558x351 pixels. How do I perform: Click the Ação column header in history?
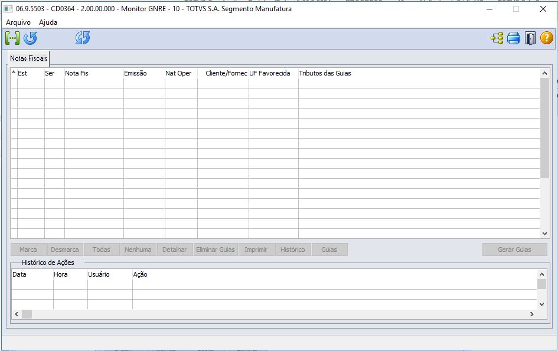(x=335, y=274)
